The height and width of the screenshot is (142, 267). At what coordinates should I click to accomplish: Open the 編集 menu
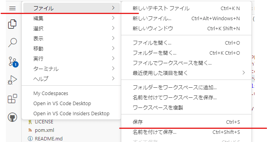pos(72,18)
